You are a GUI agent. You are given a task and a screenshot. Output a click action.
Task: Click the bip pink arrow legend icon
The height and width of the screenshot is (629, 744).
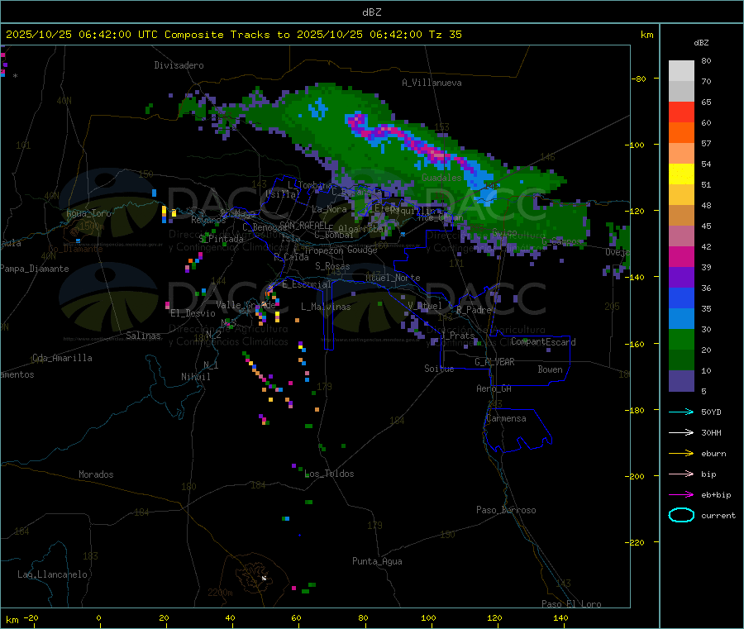point(681,474)
